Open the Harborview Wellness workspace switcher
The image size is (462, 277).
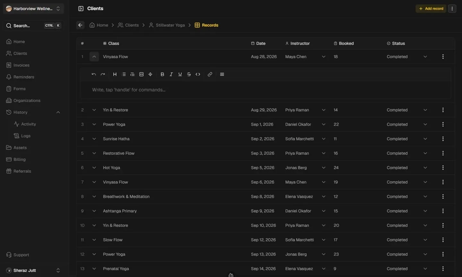(x=34, y=9)
